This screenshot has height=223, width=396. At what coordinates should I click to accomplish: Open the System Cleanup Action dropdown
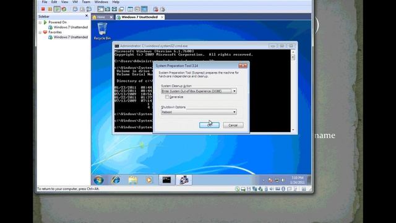click(x=199, y=91)
